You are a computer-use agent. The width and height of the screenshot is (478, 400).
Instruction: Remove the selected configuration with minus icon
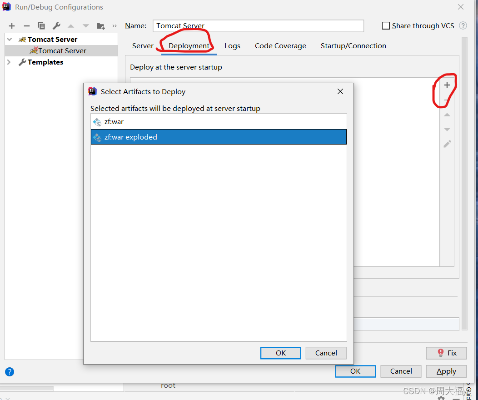click(26, 26)
